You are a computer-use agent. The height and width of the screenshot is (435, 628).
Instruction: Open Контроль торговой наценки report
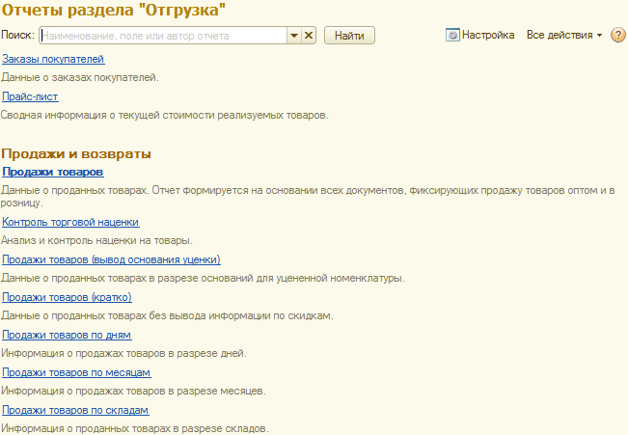point(70,222)
